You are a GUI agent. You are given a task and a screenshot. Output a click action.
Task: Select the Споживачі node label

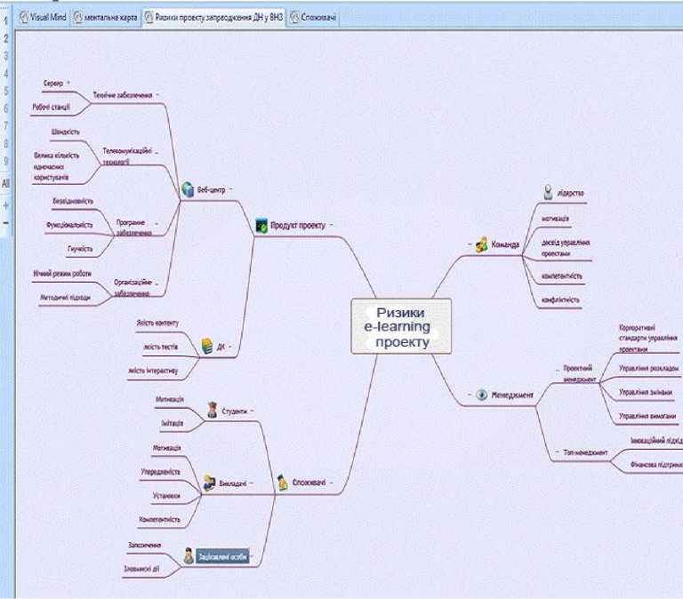point(309,483)
